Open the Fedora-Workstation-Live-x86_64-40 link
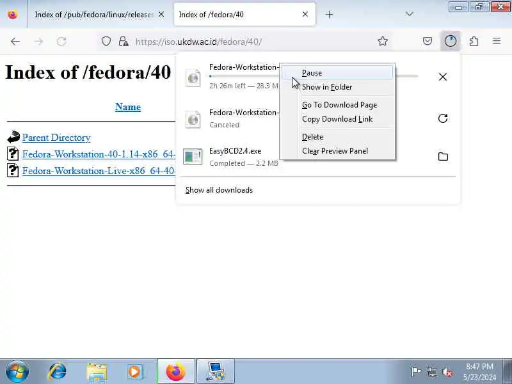The height and width of the screenshot is (384, 512). (99, 171)
